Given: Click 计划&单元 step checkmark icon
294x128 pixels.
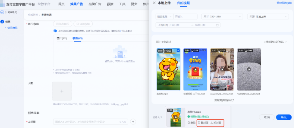Looking at the screenshot, I should tap(2, 12).
